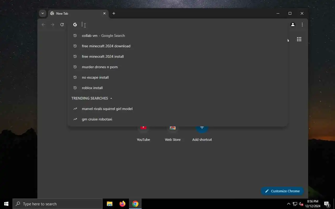Select 'free minecraft 2024 install' suggestion
335x209 pixels.
tap(178, 56)
